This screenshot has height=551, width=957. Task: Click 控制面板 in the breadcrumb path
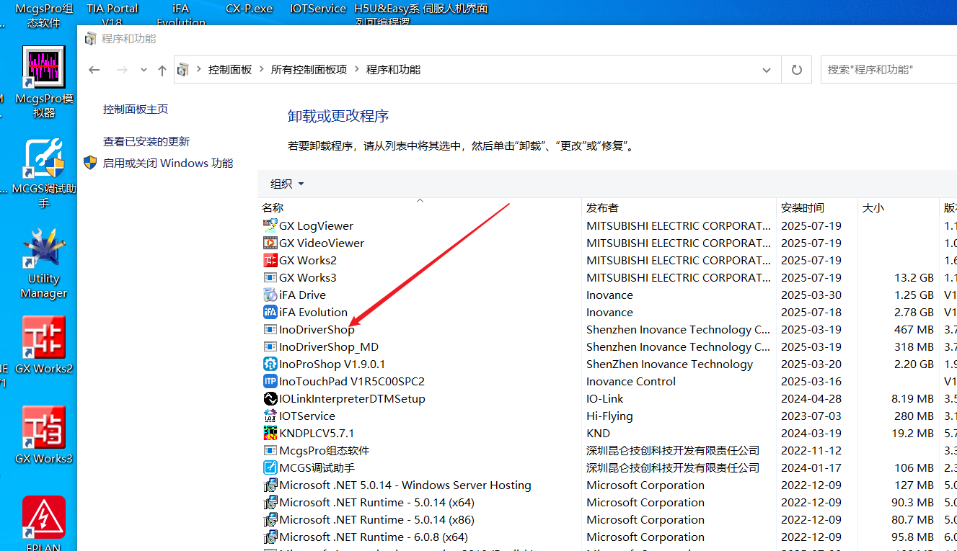point(230,70)
